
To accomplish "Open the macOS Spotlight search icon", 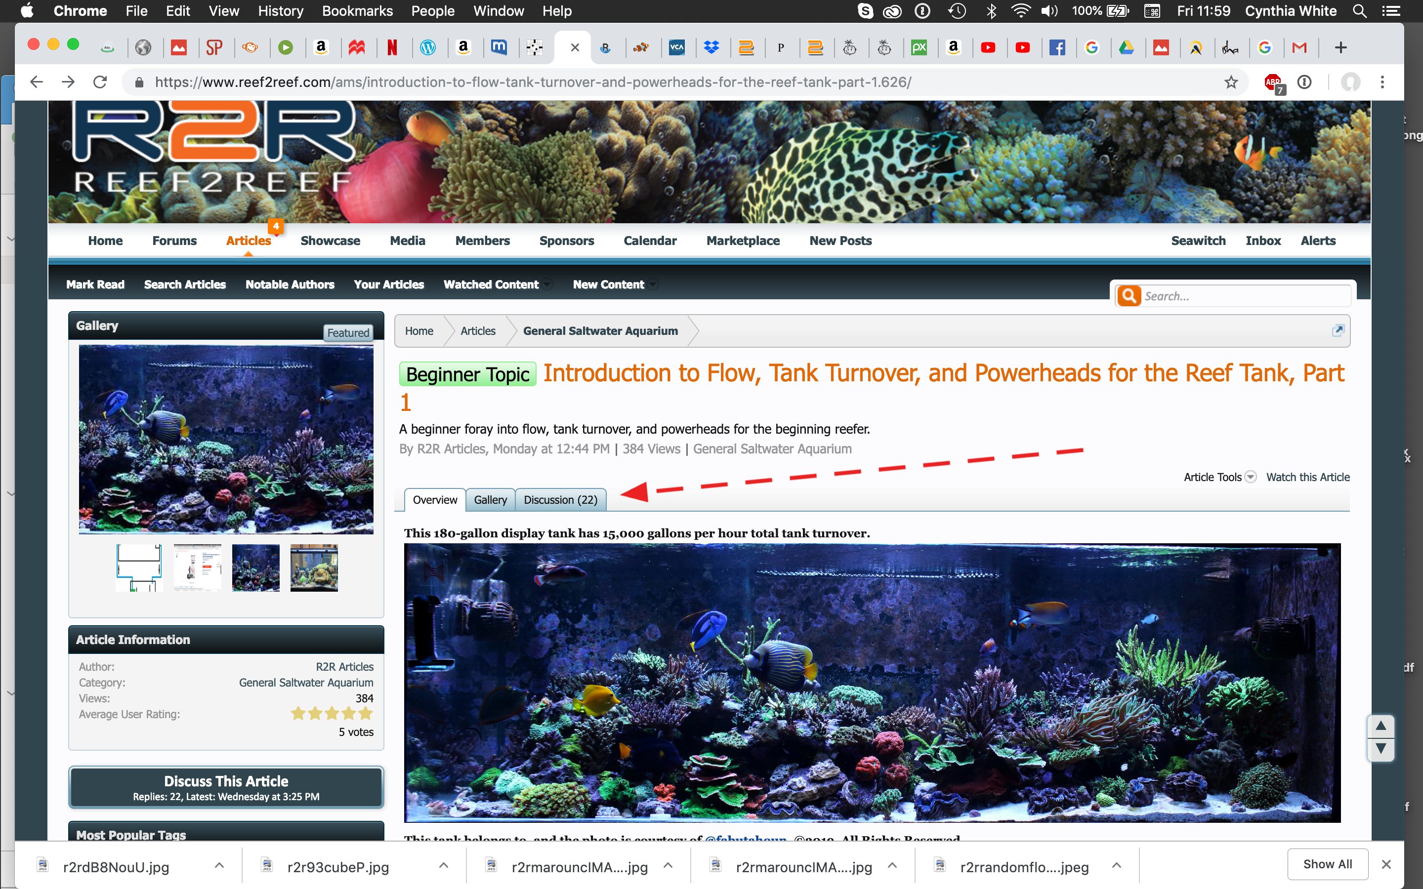I will click(1359, 10).
